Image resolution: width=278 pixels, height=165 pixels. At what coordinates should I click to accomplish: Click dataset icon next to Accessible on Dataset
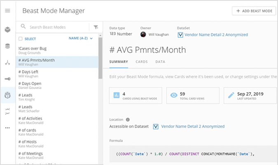click(156, 127)
